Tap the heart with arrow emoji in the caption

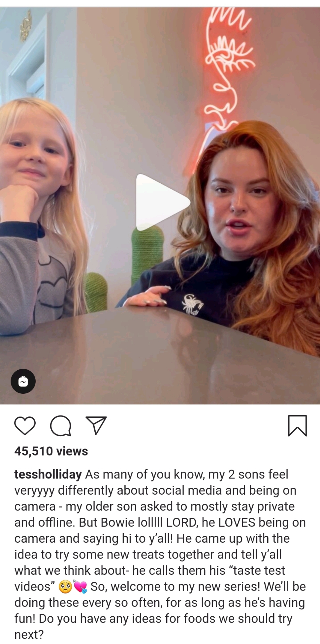[x=80, y=587]
